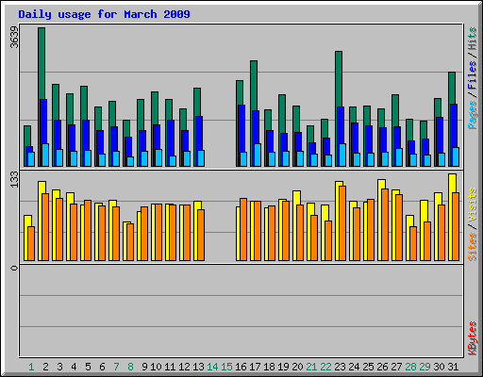The height and width of the screenshot is (377, 483).
Task: Click the red "KBytes" legend label
Action: click(472, 338)
